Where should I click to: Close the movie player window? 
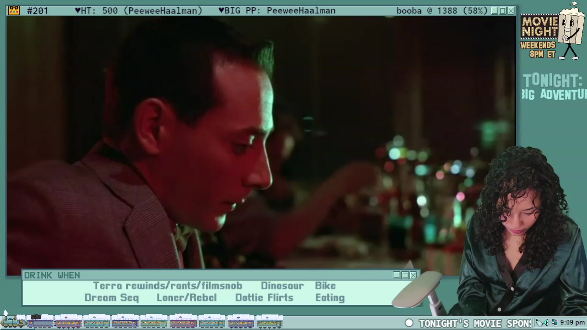[x=511, y=11]
